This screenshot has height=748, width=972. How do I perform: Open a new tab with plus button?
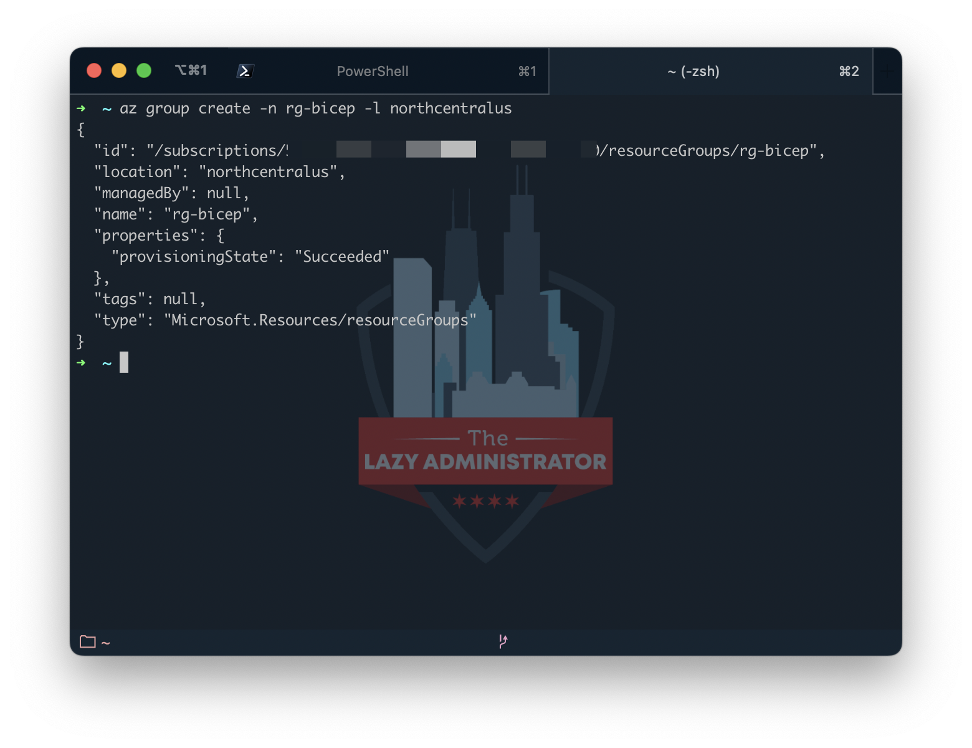(887, 71)
